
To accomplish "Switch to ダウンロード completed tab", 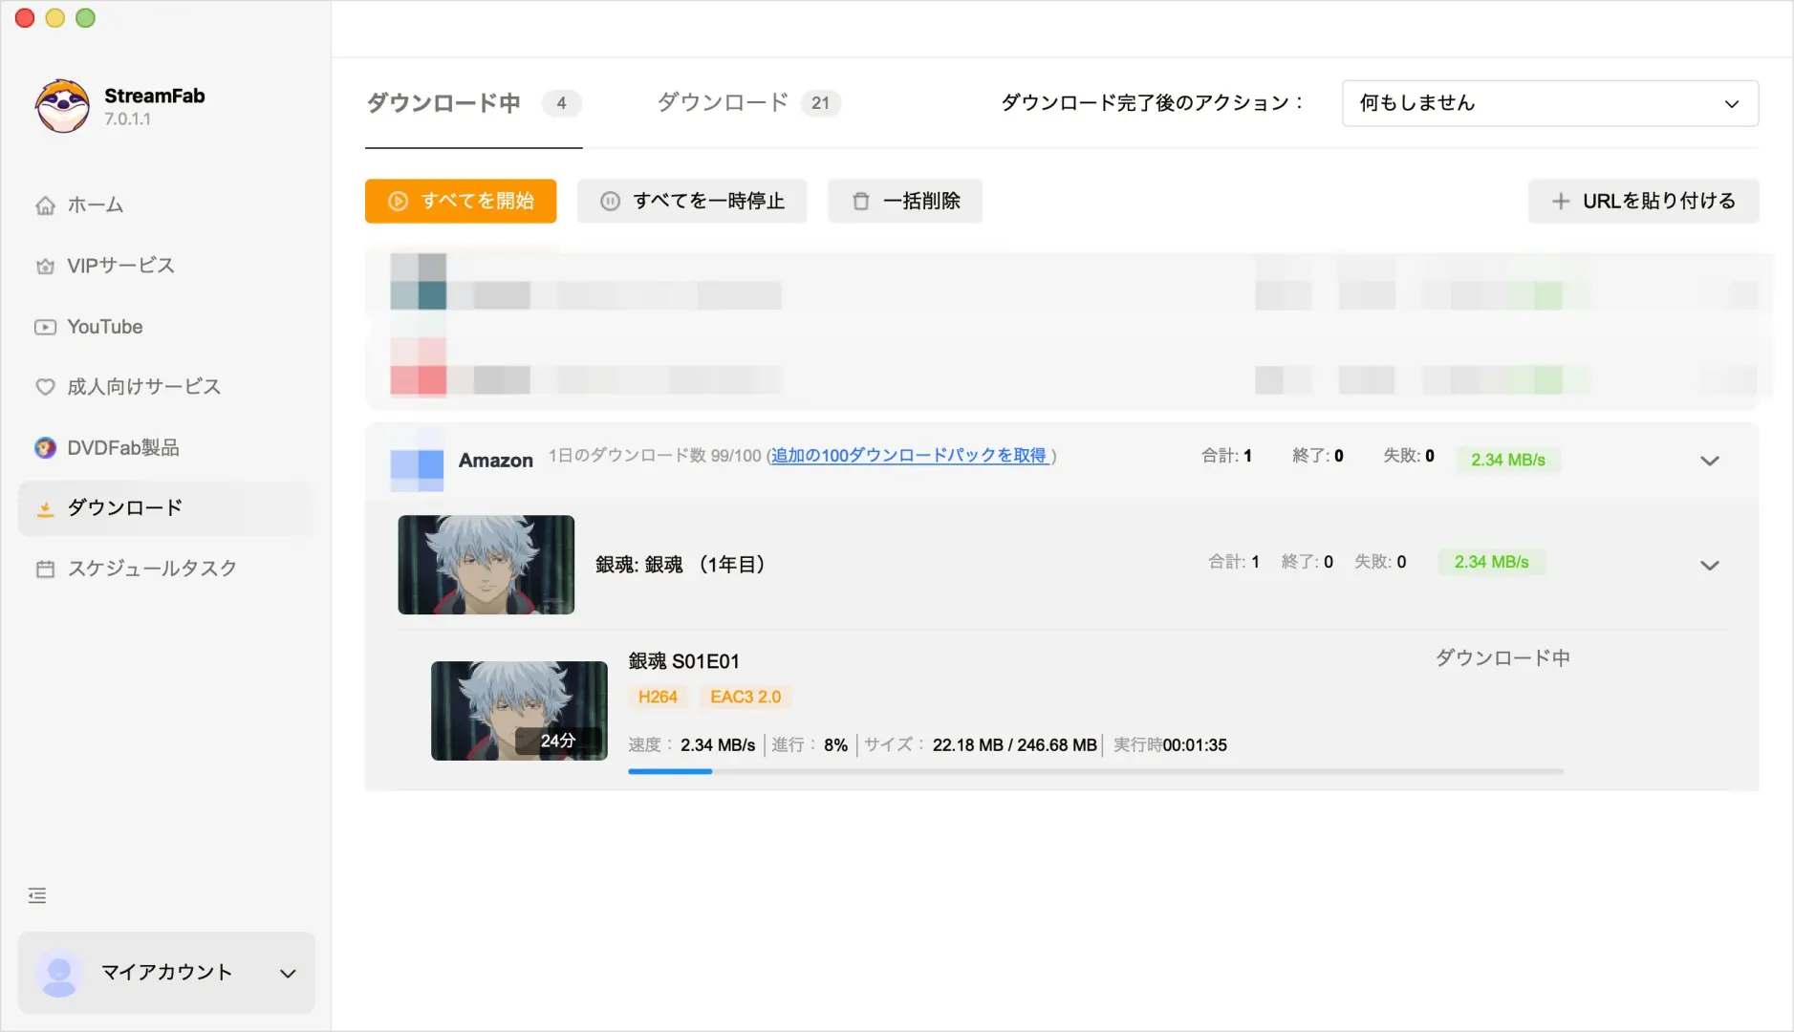I will (748, 103).
